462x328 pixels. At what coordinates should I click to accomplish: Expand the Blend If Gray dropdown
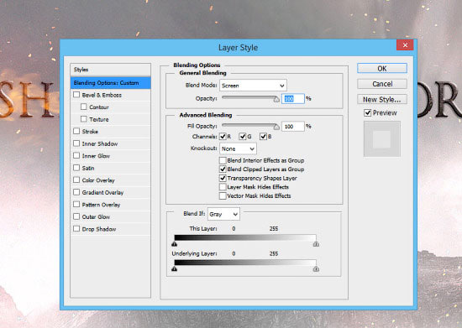point(223,214)
